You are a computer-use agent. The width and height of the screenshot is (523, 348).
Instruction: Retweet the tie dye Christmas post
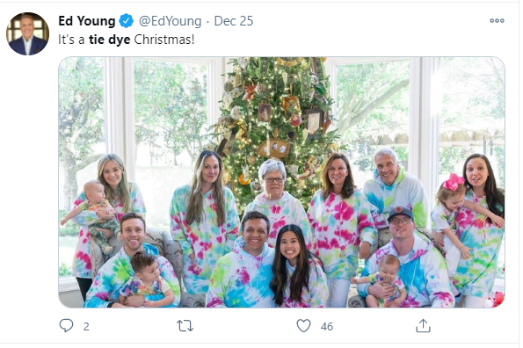(x=185, y=326)
